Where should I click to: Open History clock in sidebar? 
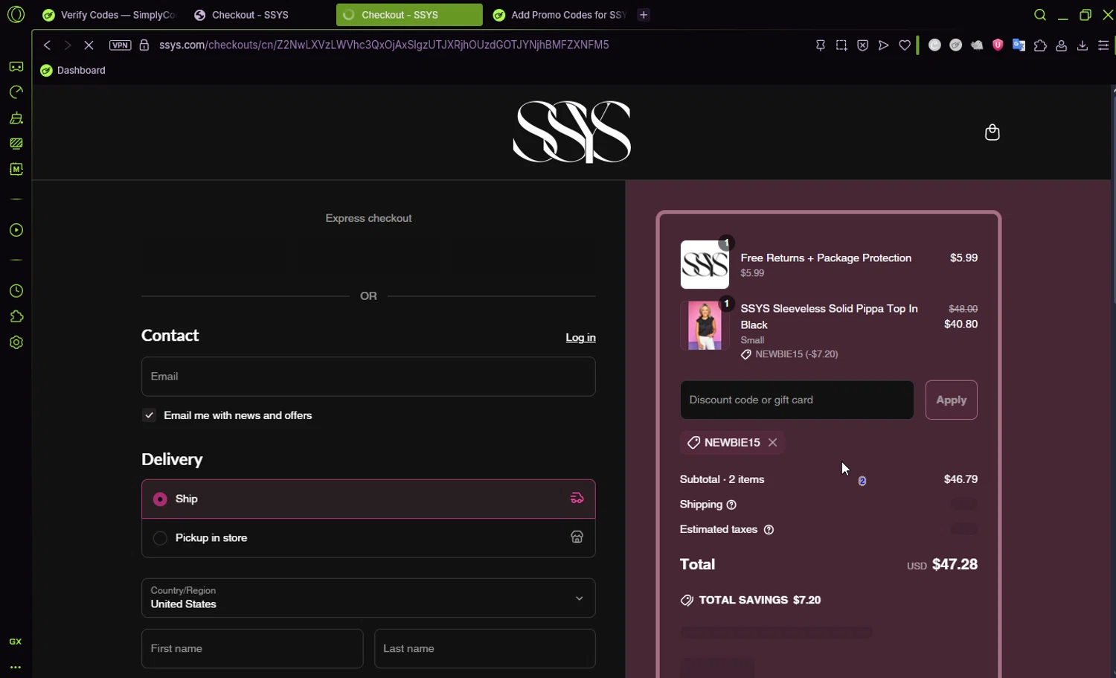click(x=16, y=291)
